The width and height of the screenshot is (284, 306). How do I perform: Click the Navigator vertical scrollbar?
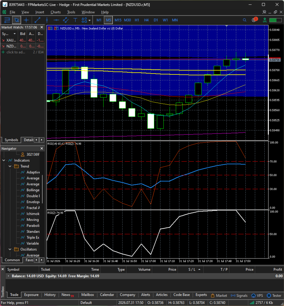[42, 189]
